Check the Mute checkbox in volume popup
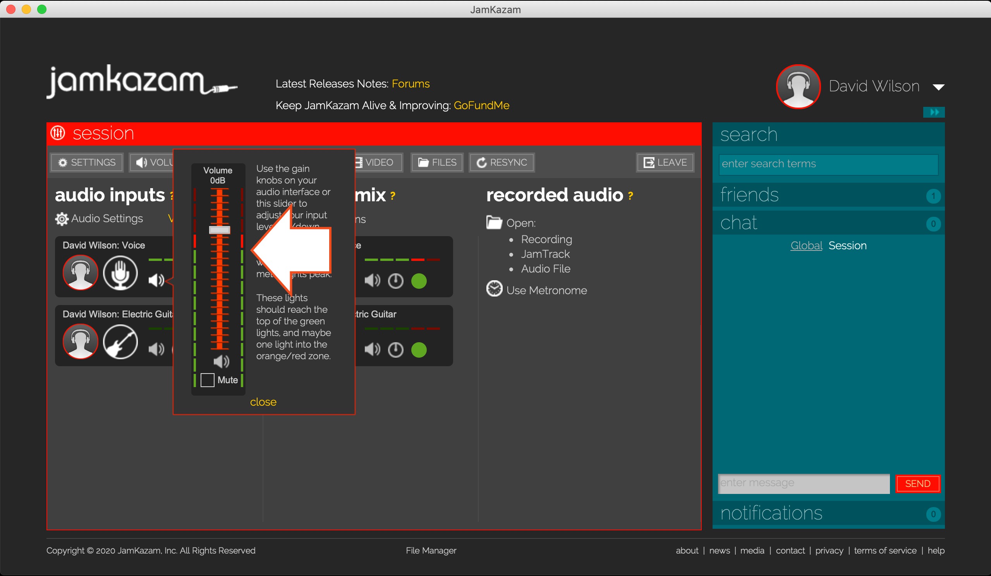991x576 pixels. 207,380
